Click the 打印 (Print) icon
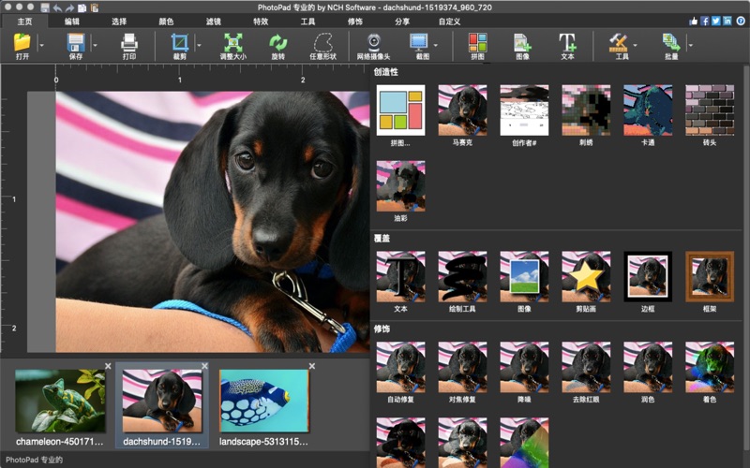This screenshot has height=468, width=750. point(129,43)
